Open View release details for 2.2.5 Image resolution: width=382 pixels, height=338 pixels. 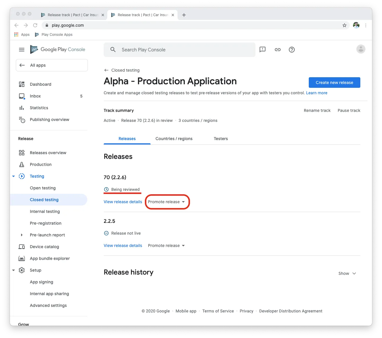click(x=123, y=245)
